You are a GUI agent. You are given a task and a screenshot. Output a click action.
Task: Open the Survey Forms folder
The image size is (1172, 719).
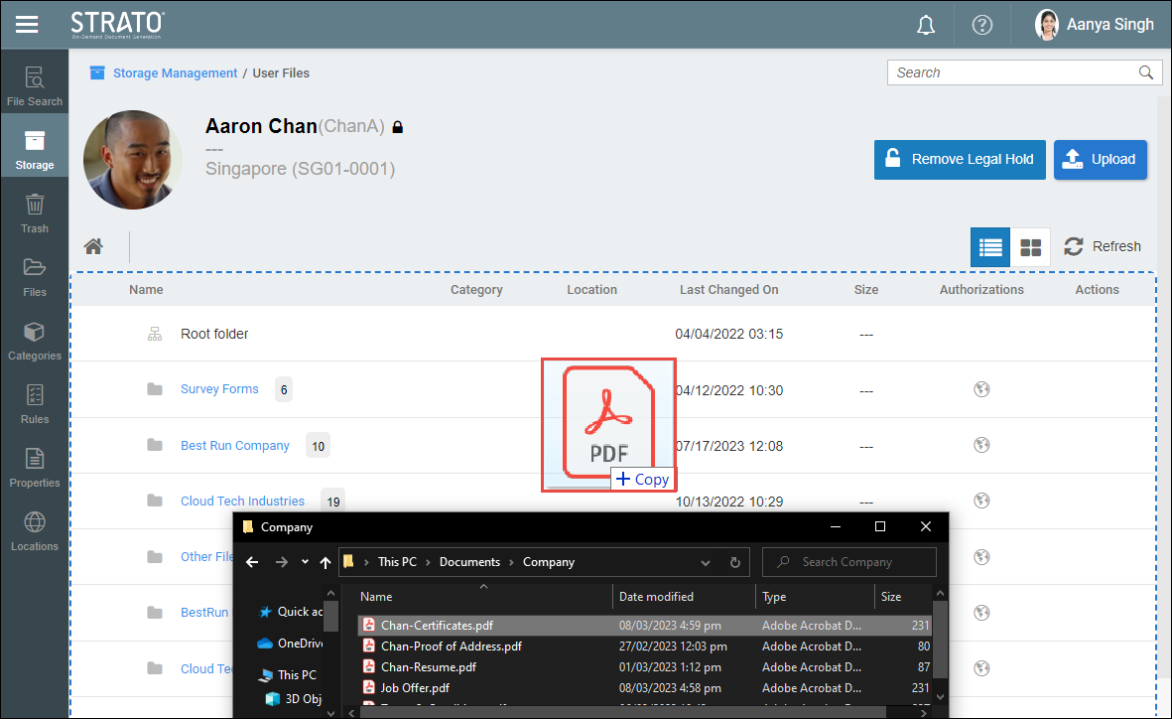click(x=219, y=389)
